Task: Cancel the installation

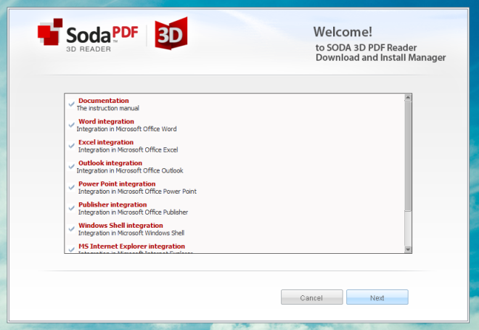Action: click(311, 297)
